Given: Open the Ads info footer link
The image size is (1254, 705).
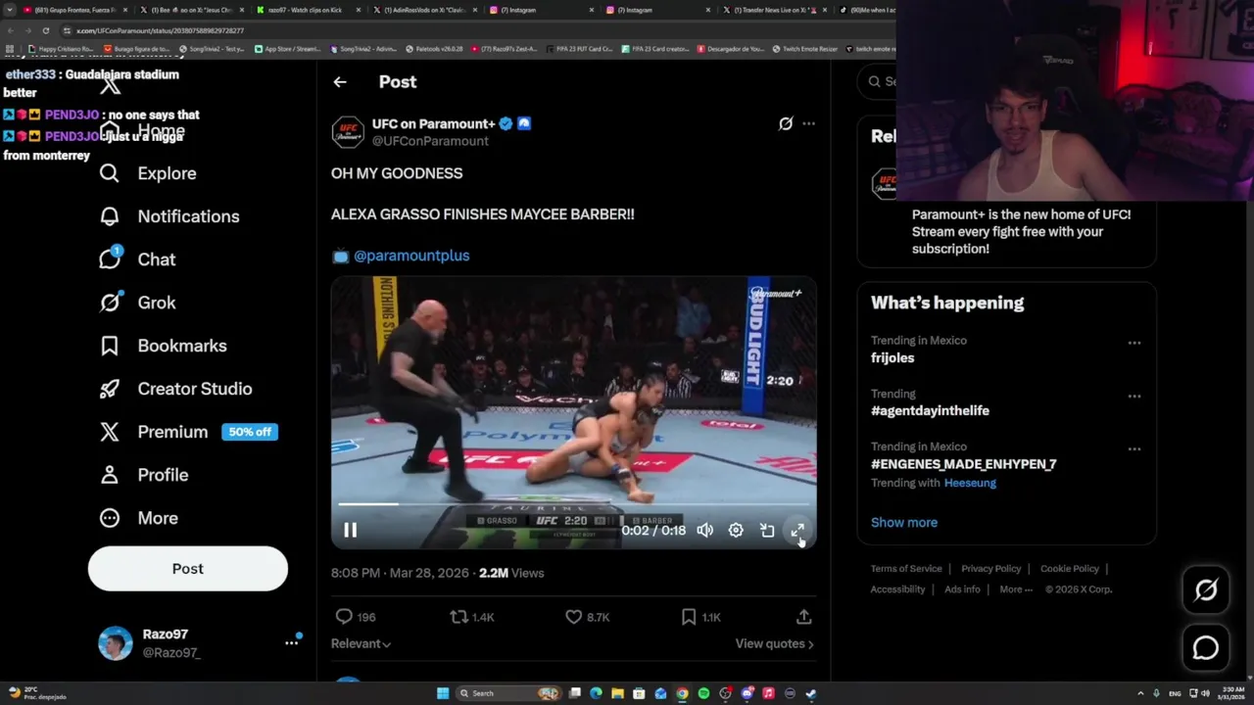Looking at the screenshot, I should (962, 589).
